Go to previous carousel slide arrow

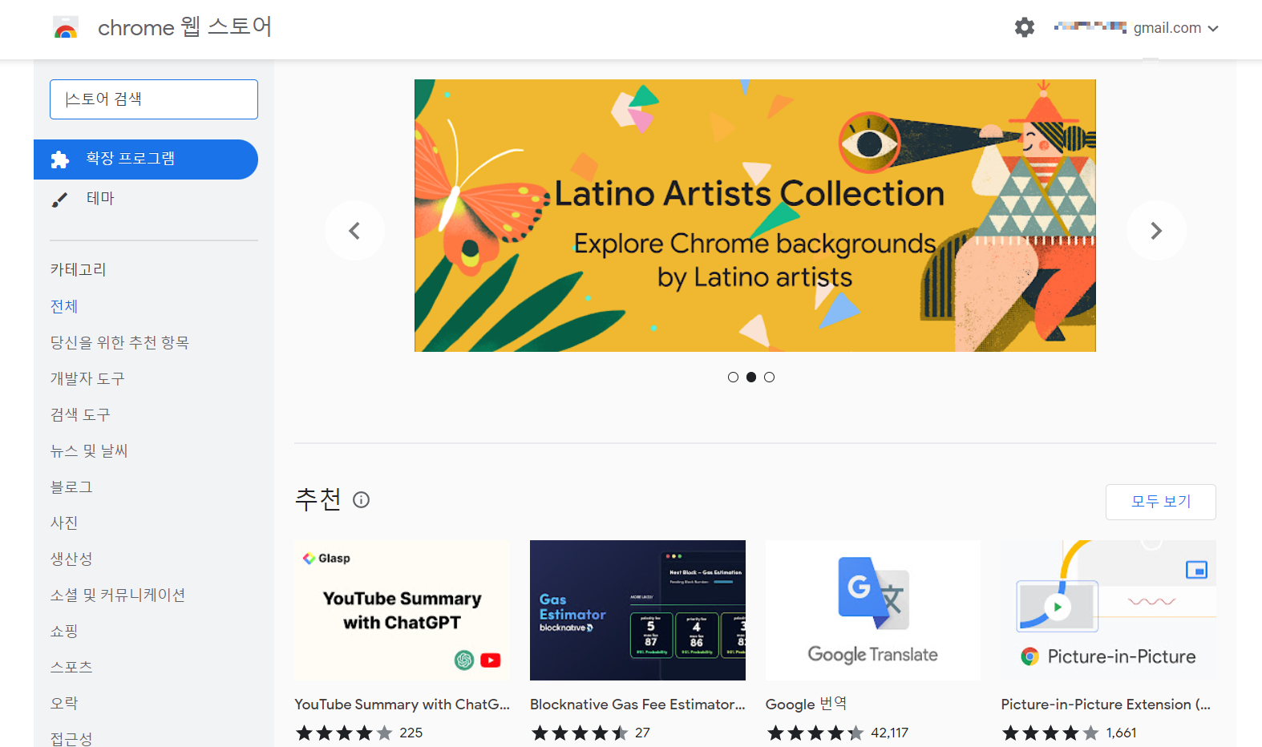click(x=354, y=231)
